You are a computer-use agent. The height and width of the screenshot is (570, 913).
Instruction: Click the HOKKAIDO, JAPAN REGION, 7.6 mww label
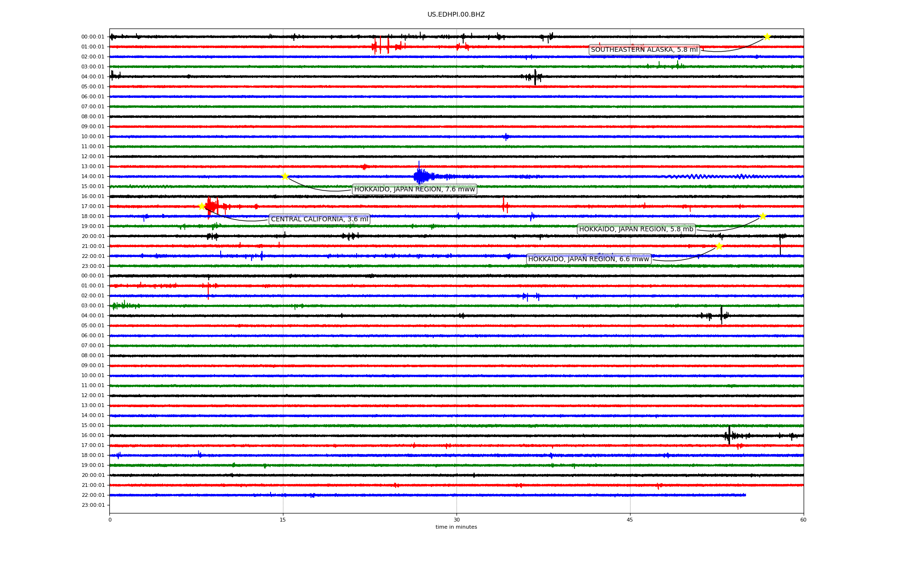click(x=414, y=190)
